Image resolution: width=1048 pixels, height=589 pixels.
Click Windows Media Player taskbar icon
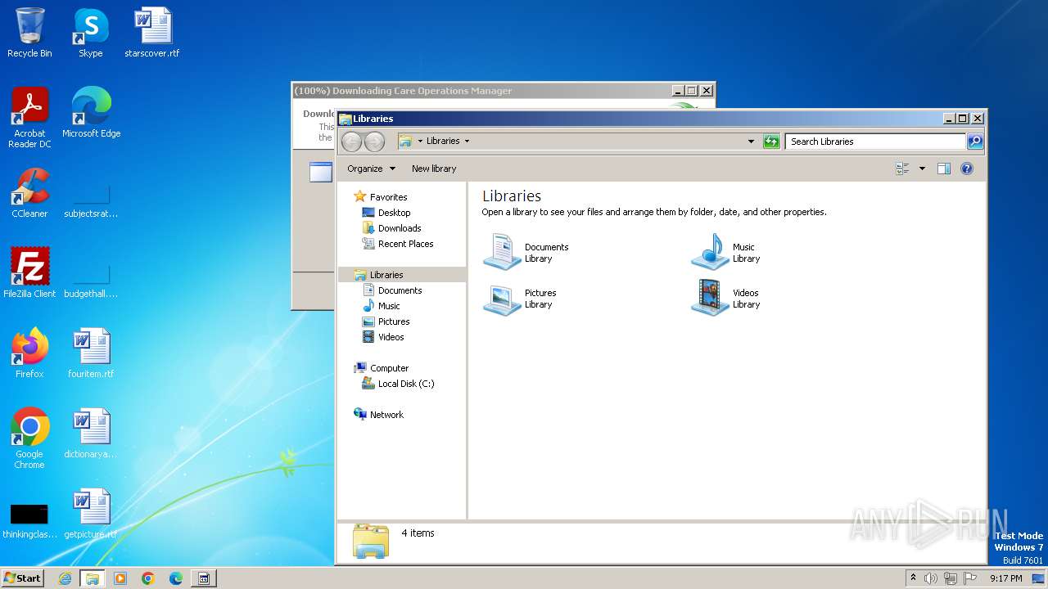120,578
